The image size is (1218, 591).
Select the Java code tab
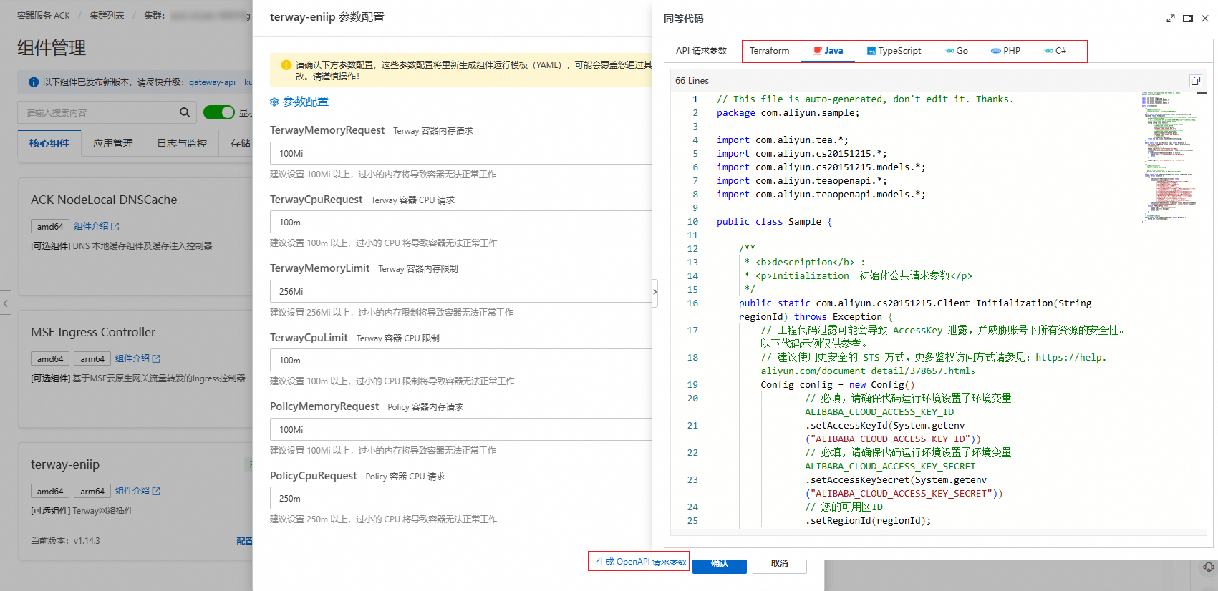828,51
